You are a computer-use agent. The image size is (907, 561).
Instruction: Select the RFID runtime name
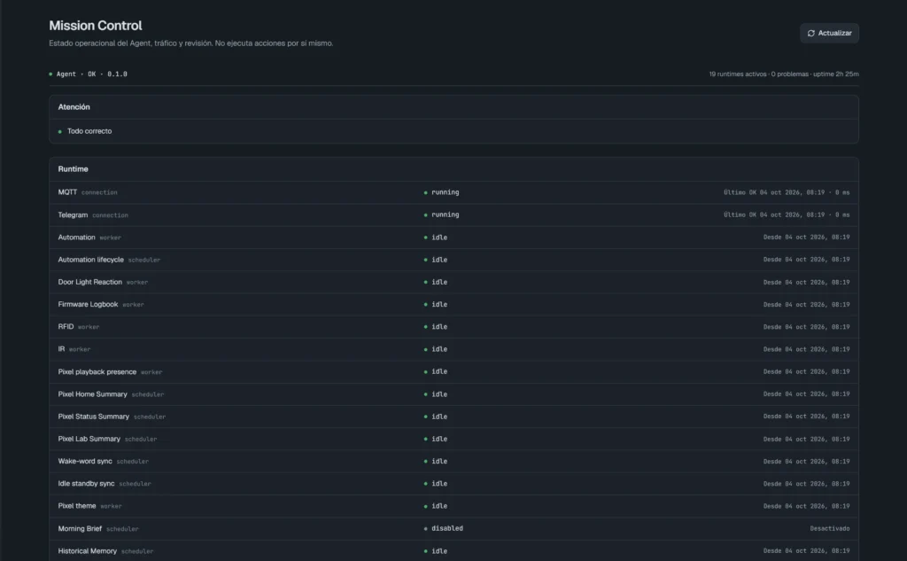point(66,327)
